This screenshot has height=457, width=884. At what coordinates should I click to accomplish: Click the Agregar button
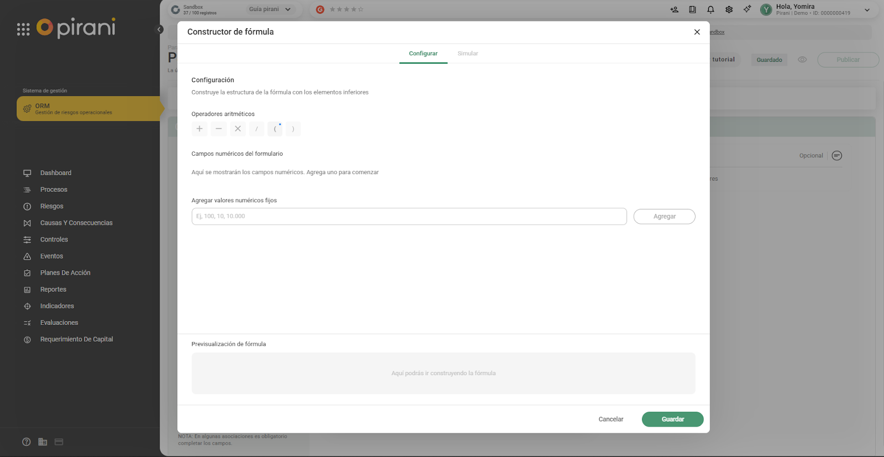(x=664, y=217)
